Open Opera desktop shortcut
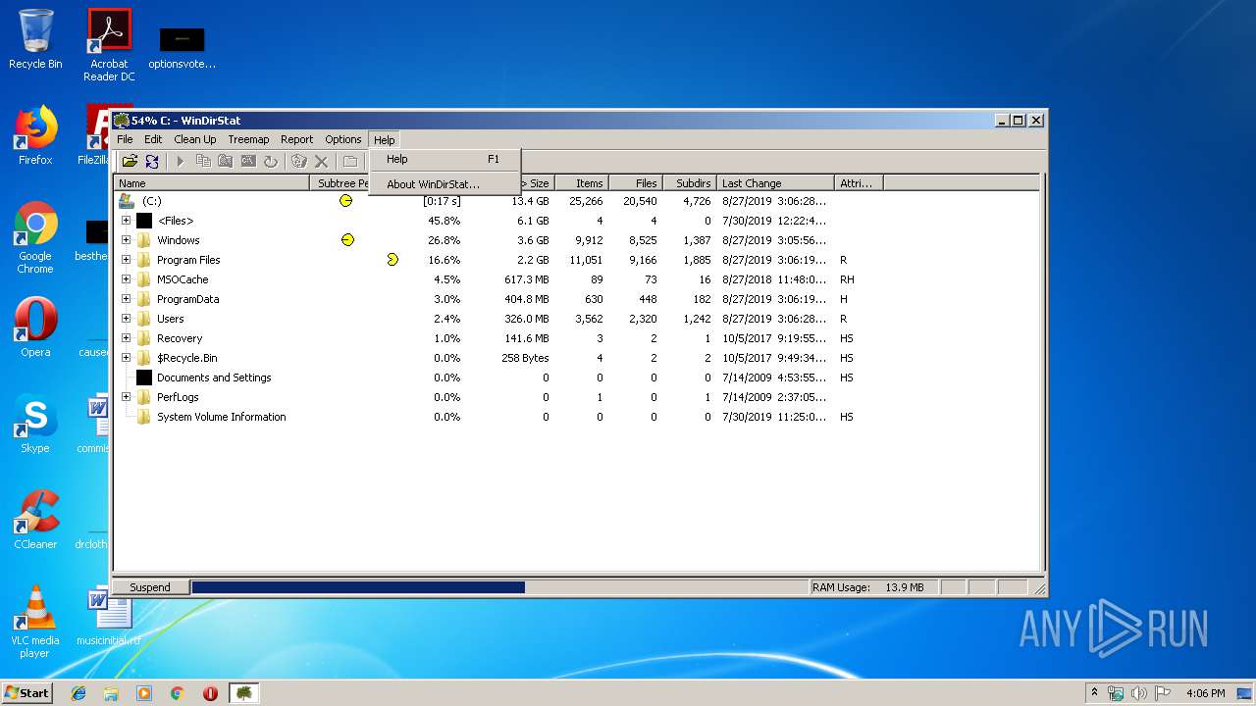Image resolution: width=1256 pixels, height=706 pixels. (35, 328)
